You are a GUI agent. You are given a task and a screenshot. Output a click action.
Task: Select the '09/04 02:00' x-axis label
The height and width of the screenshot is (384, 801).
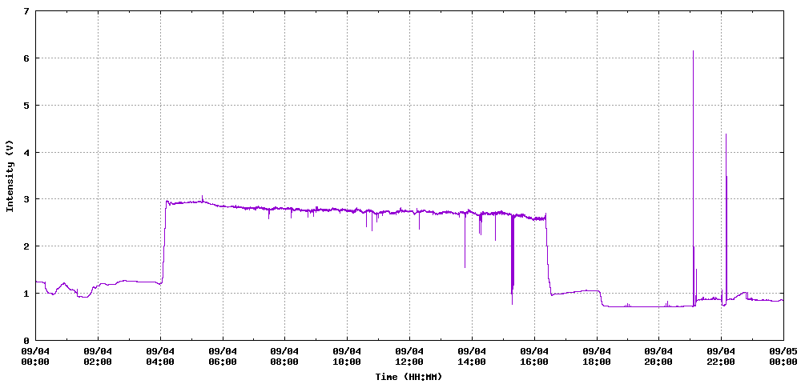point(98,357)
